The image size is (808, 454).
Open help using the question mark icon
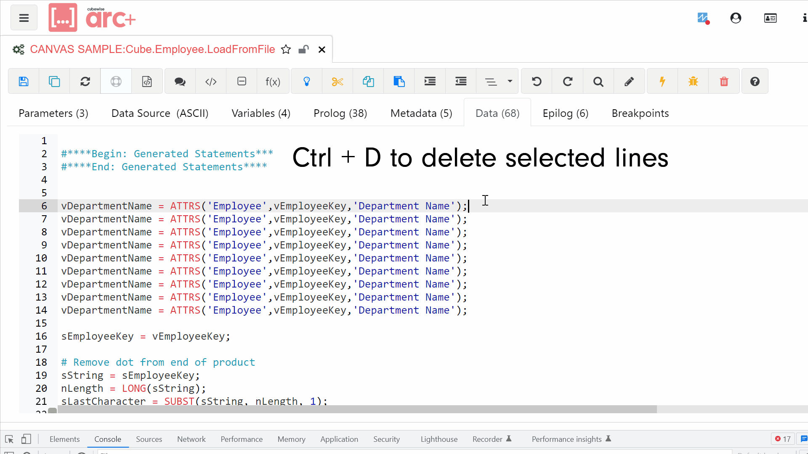[755, 81]
